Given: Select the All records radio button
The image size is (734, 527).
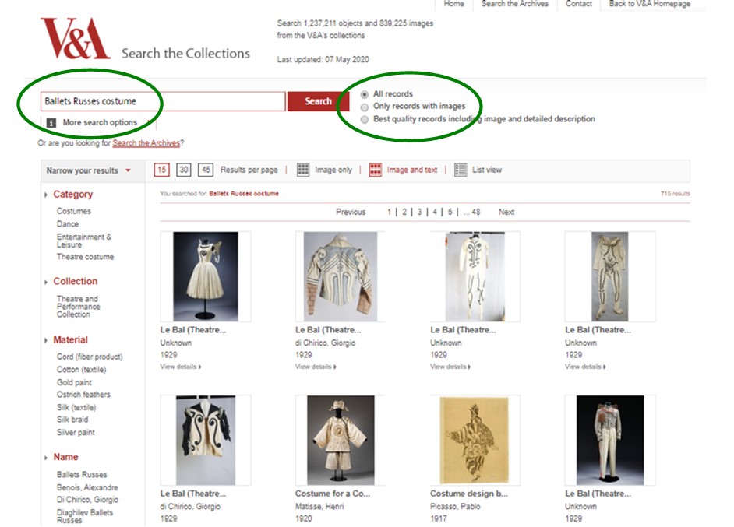Looking at the screenshot, I should [365, 94].
